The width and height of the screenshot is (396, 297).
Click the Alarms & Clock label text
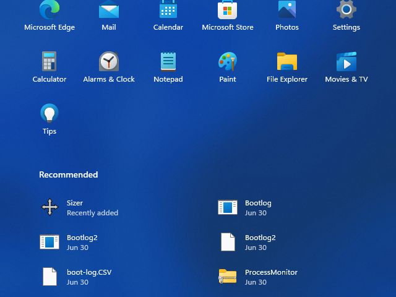tap(109, 79)
